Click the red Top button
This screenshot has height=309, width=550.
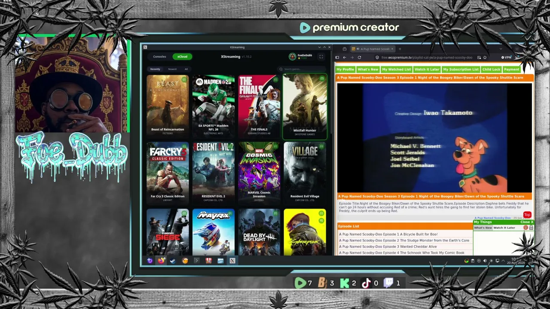click(x=527, y=215)
